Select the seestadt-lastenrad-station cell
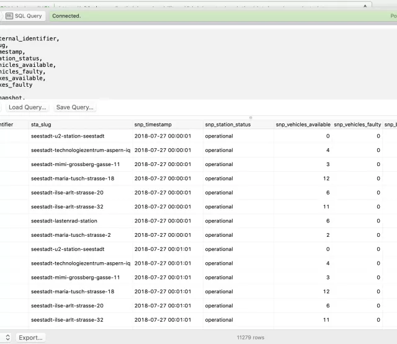The width and height of the screenshot is (397, 344). tap(64, 221)
